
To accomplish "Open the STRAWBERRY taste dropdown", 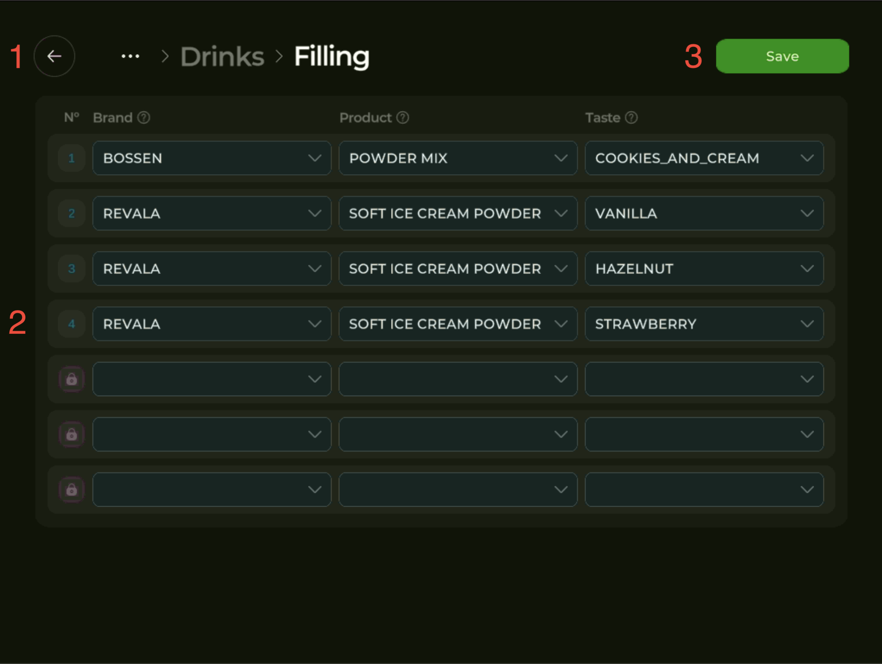I will (x=704, y=324).
